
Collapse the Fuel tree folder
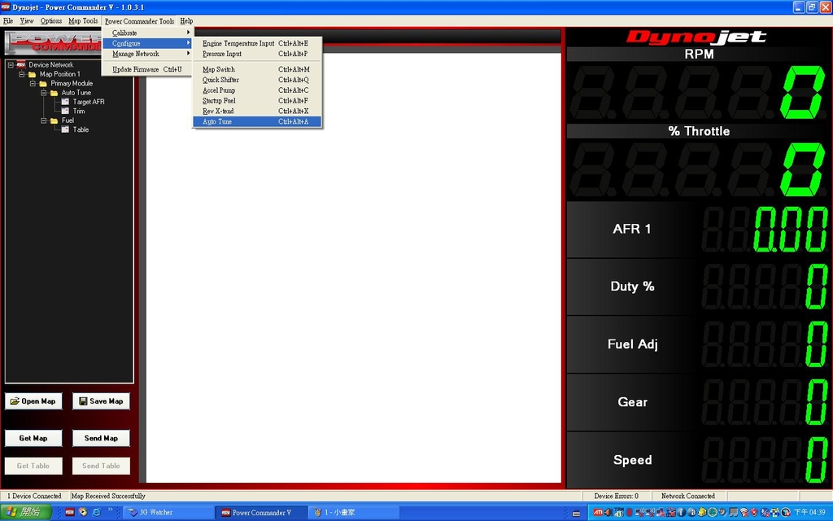(x=44, y=120)
